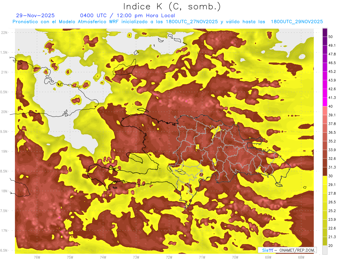Screen dimensions: 338x261
Task: Click the latitude axis label '21N'
Action: pos(4,72)
